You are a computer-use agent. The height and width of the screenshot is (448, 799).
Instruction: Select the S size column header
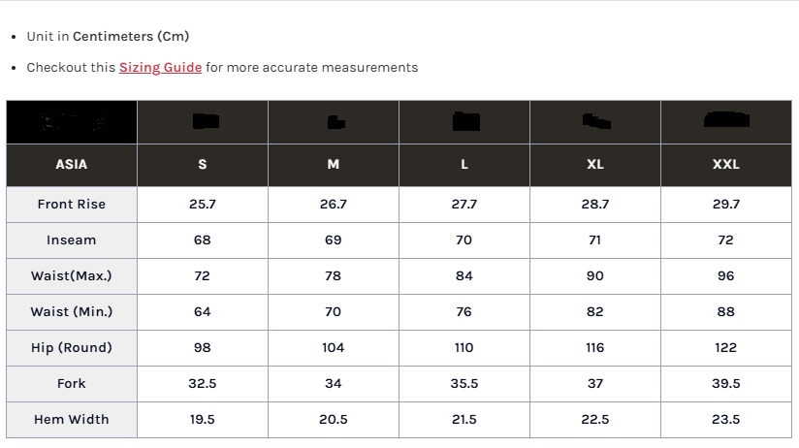coord(202,165)
